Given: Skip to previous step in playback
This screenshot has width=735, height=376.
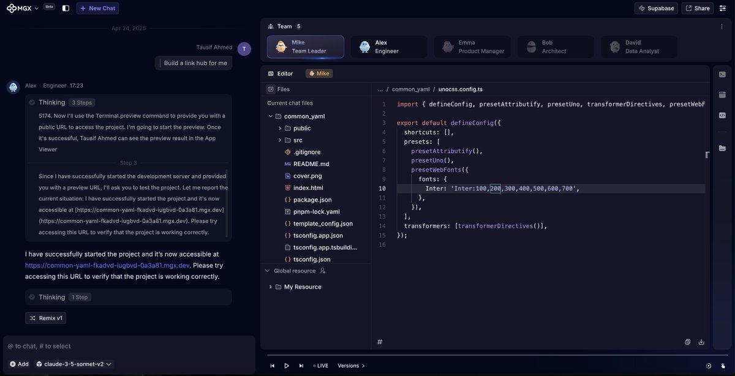Looking at the screenshot, I should click(x=273, y=366).
